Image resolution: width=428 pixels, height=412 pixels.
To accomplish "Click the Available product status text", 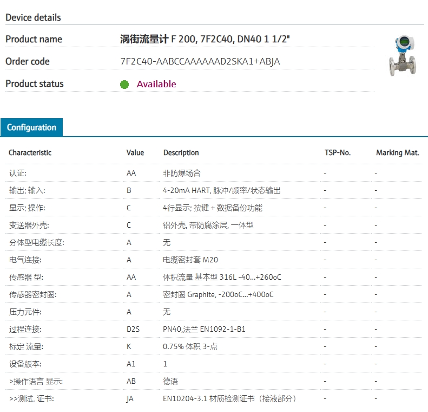I will (156, 84).
